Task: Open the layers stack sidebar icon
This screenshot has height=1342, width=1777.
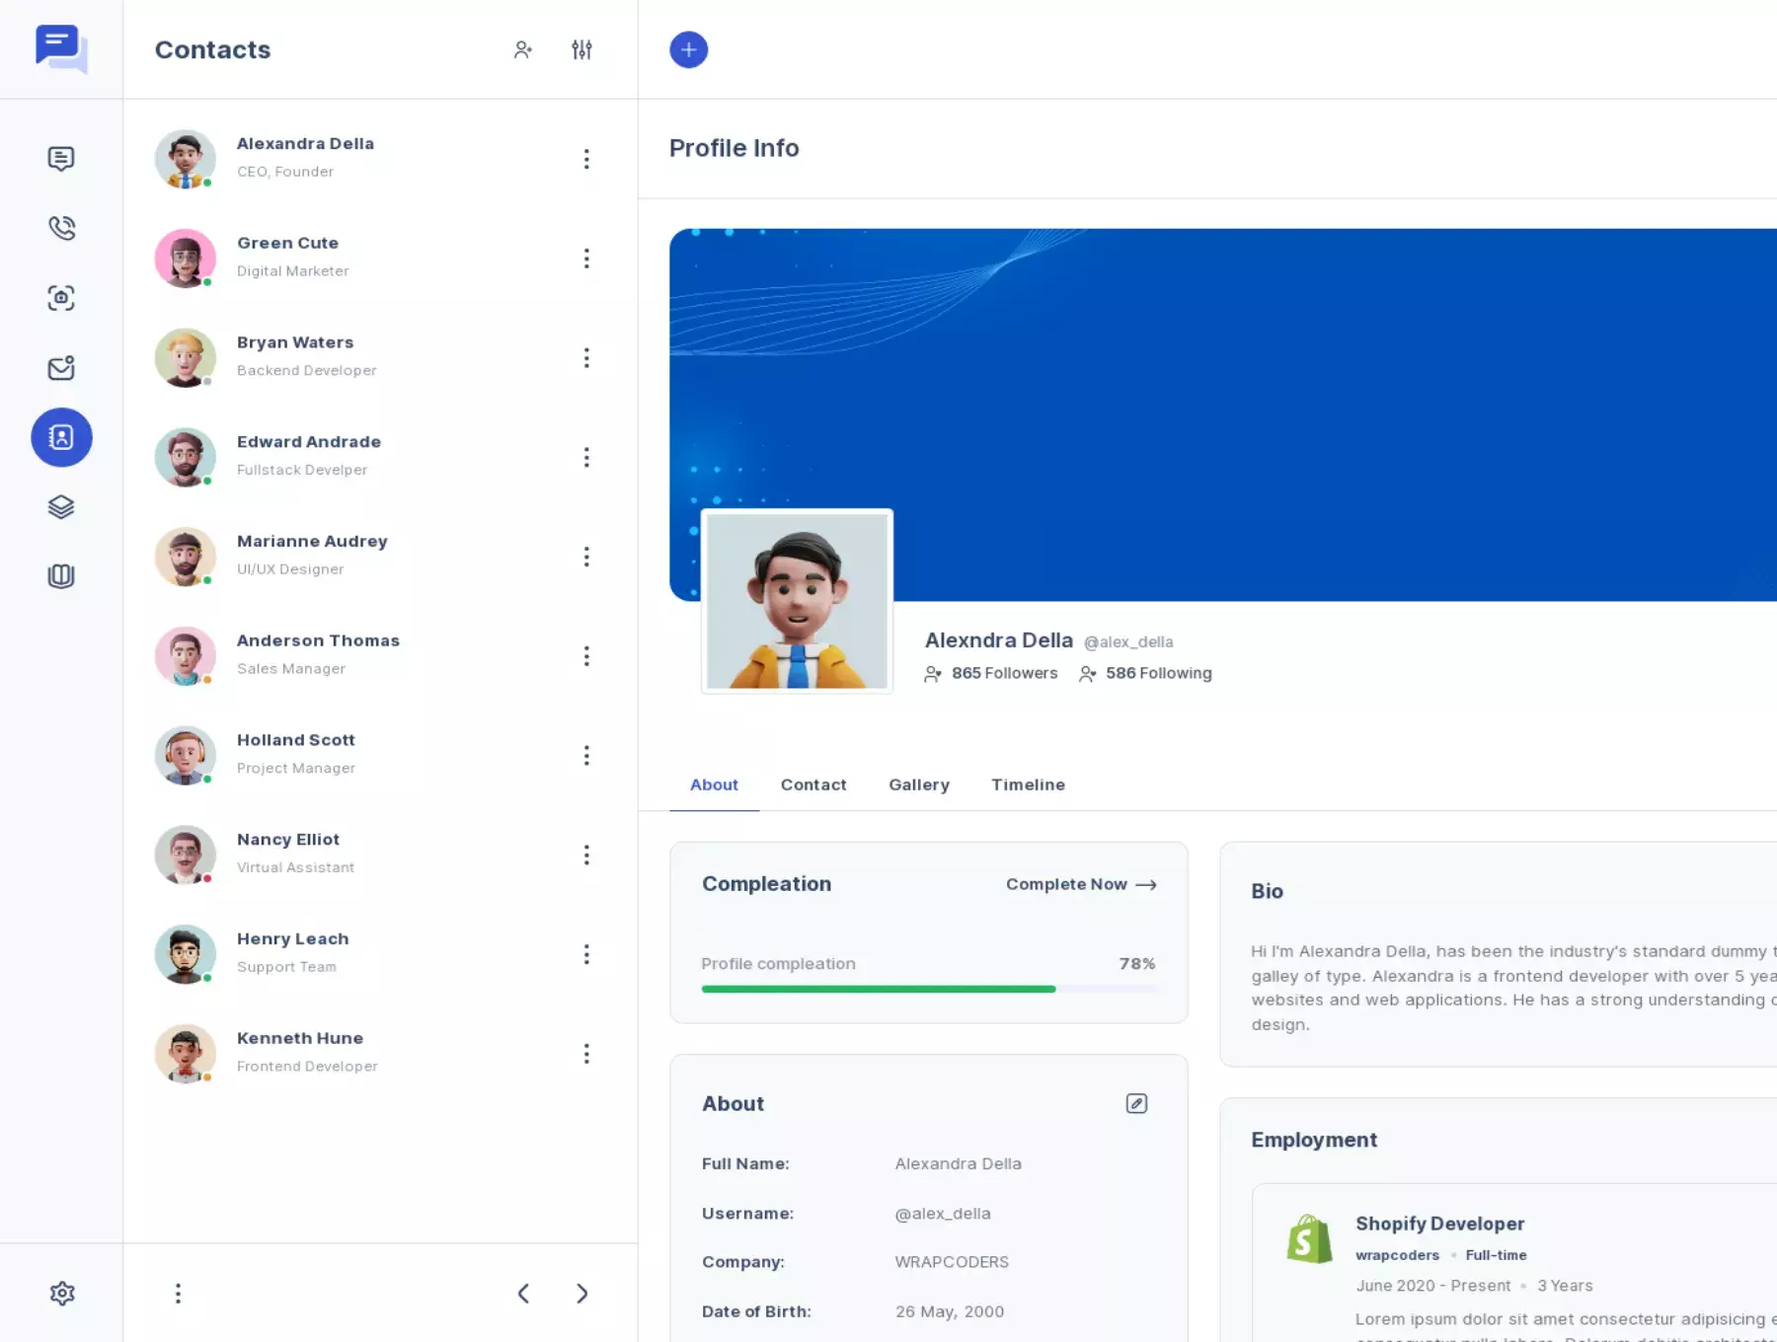Action: coord(61,507)
